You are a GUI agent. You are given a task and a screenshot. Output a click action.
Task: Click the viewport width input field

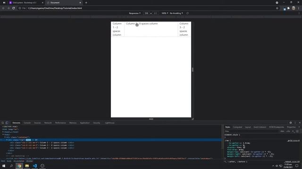(147, 13)
